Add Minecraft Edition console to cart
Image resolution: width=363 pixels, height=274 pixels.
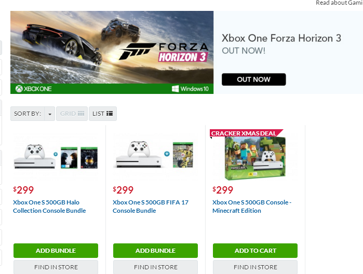click(x=255, y=251)
